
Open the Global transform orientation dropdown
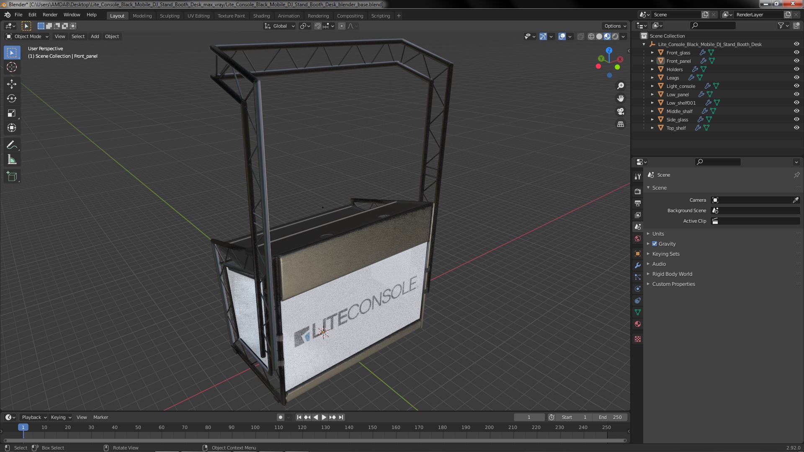[280, 26]
